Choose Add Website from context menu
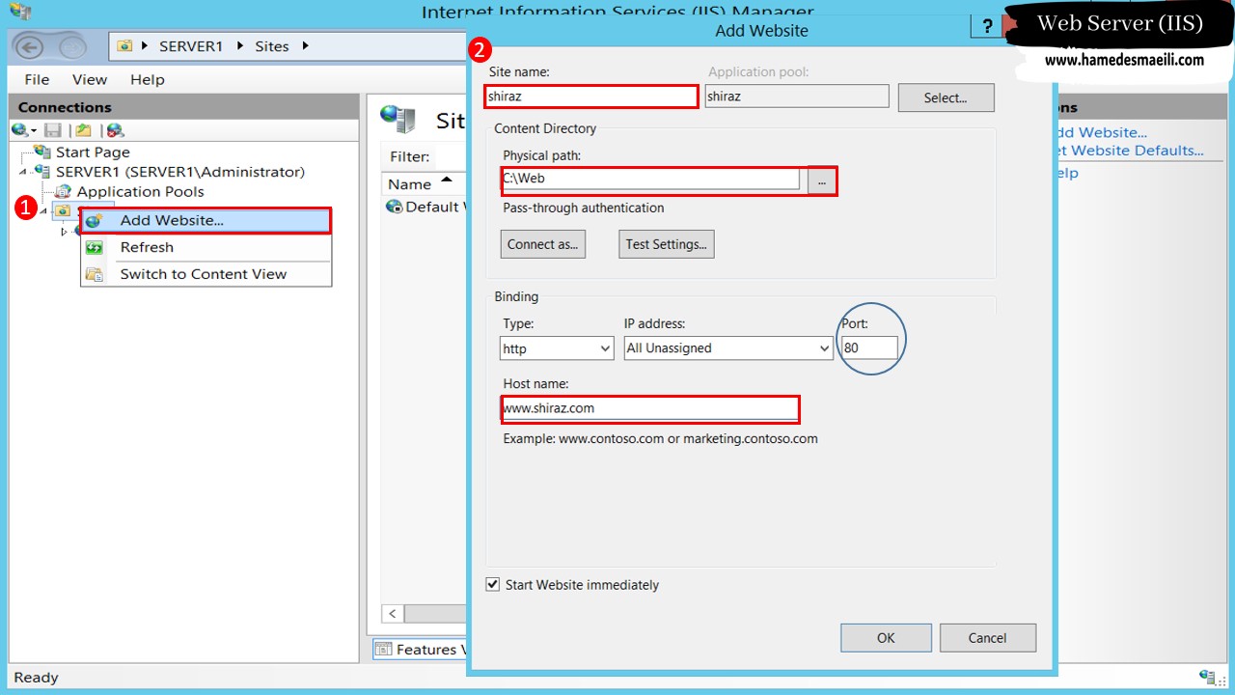Image resolution: width=1235 pixels, height=695 pixels. [206, 221]
